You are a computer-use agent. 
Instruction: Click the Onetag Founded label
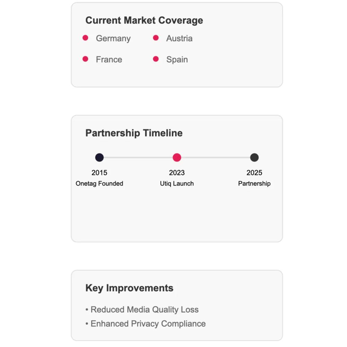pos(99,184)
